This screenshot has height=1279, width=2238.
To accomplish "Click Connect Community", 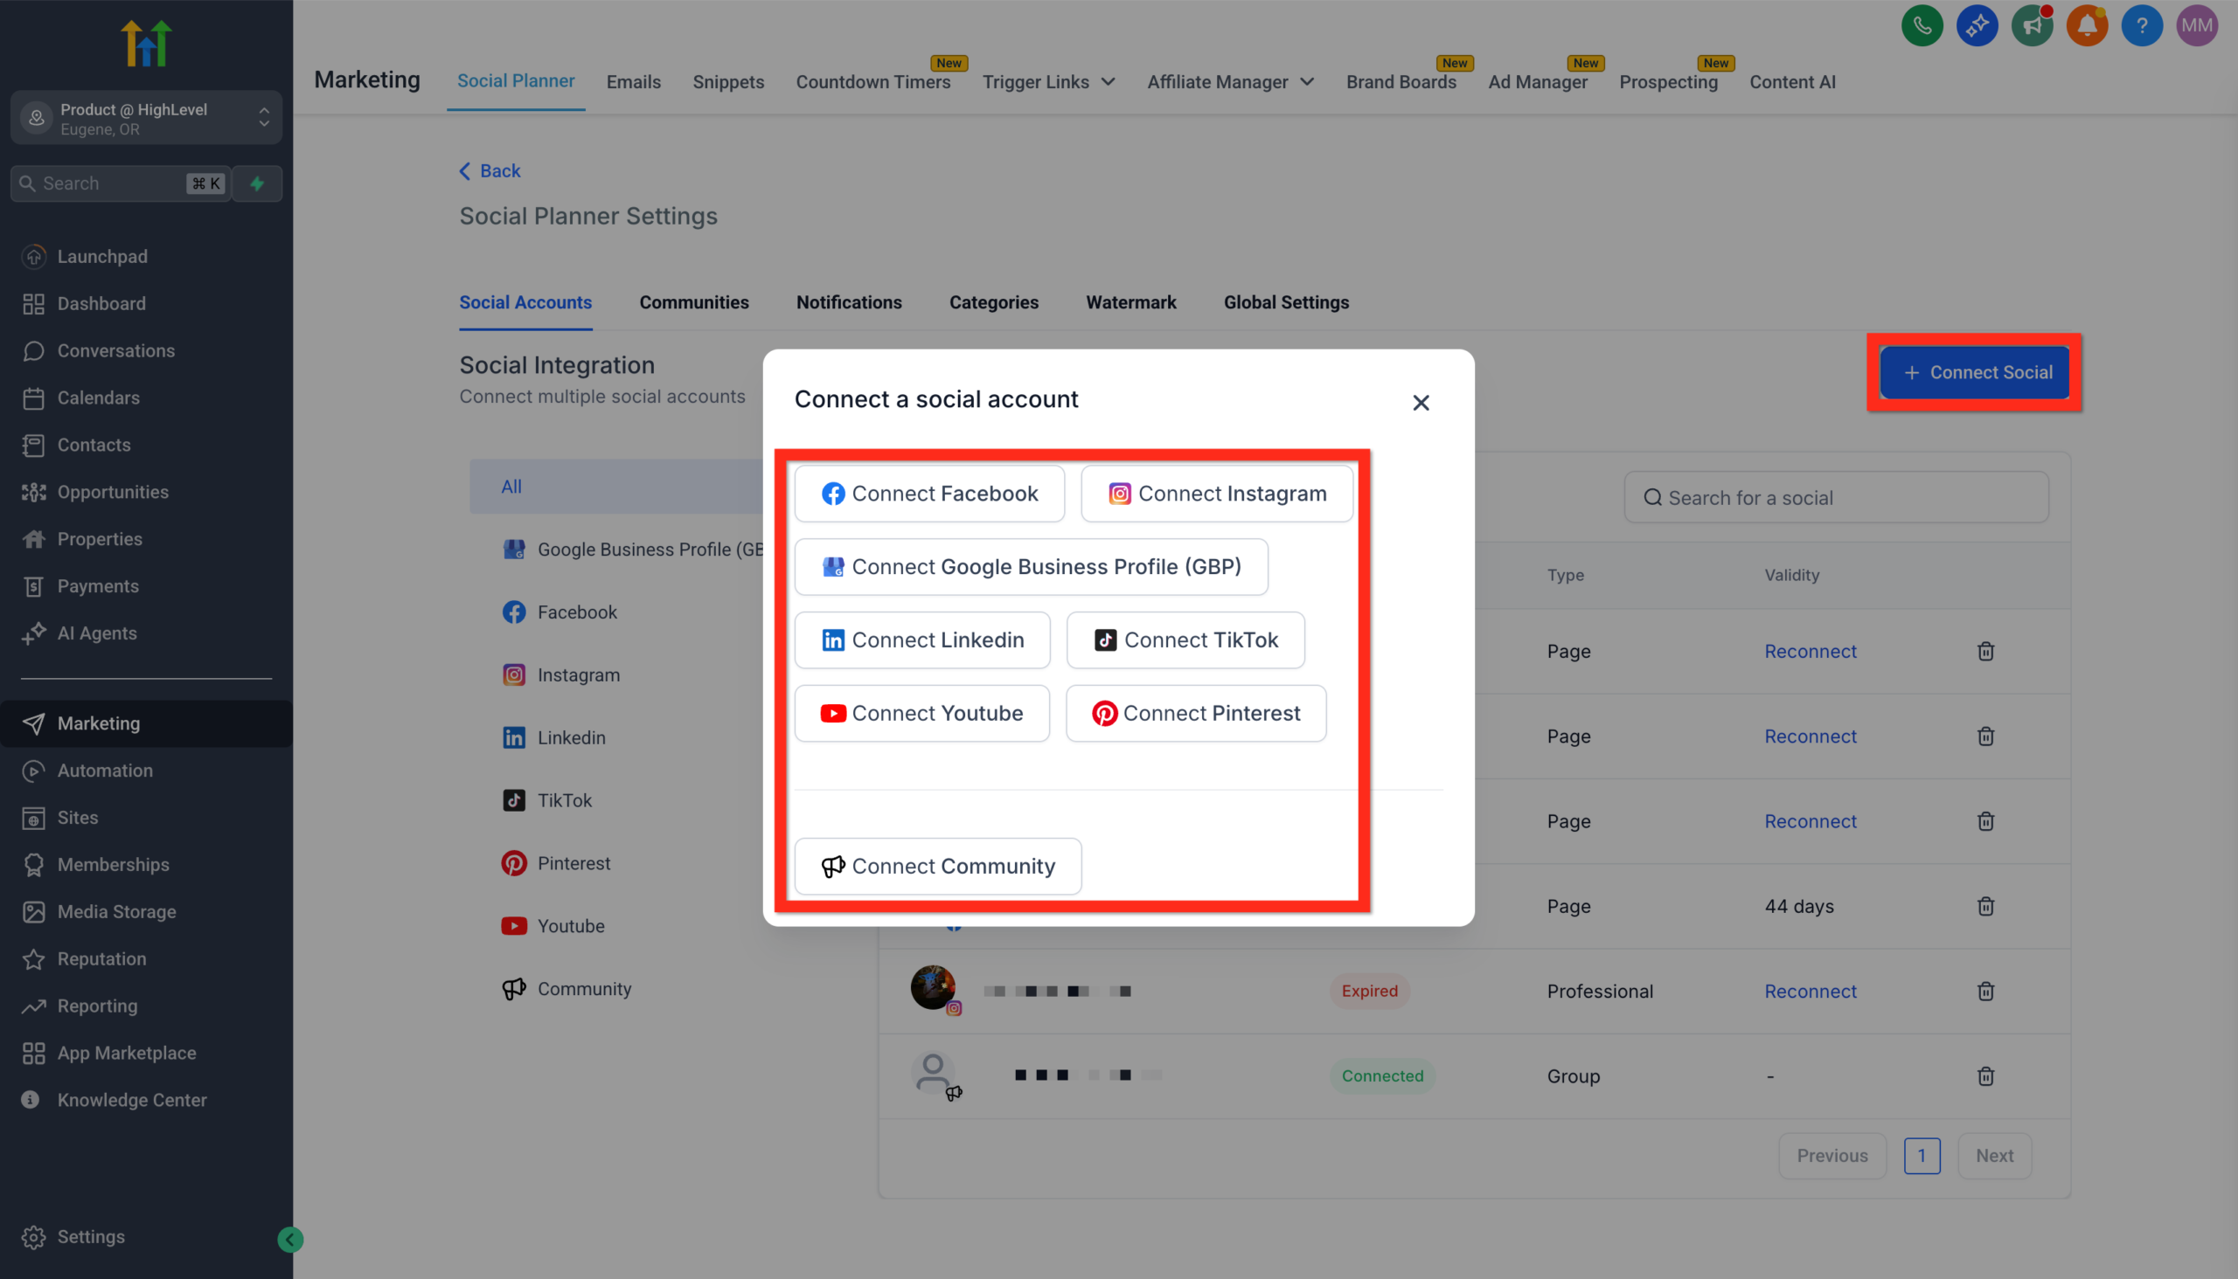I will pyautogui.click(x=937, y=866).
